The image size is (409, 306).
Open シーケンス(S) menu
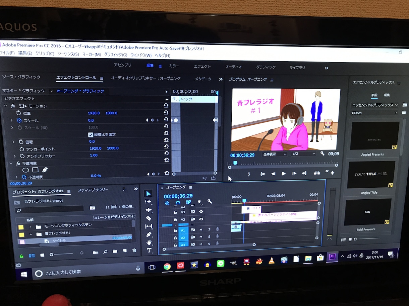[68, 54]
